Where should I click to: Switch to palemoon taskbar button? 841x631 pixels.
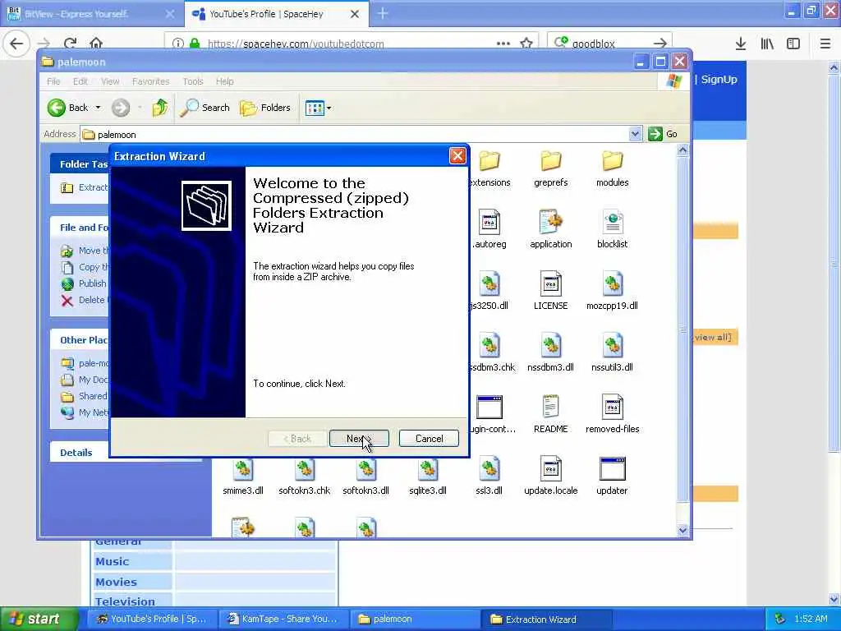tap(414, 619)
